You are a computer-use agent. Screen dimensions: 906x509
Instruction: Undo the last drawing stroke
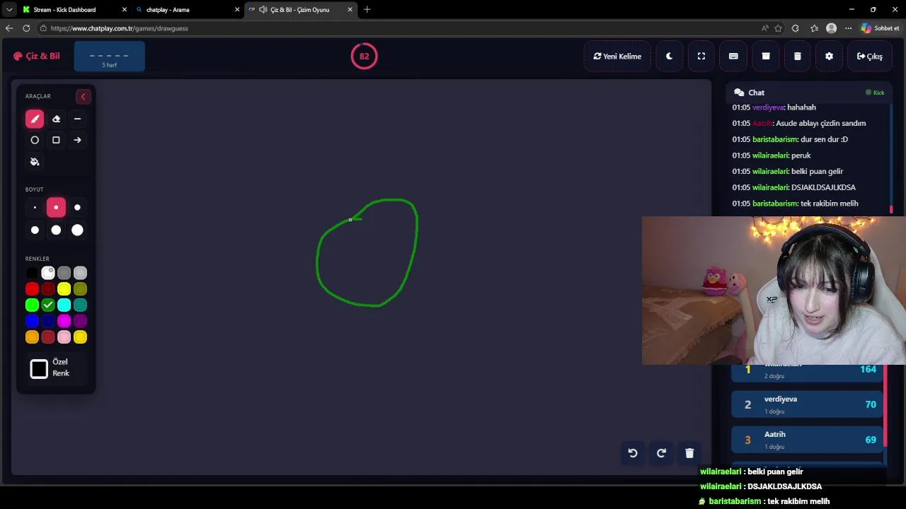tap(633, 453)
